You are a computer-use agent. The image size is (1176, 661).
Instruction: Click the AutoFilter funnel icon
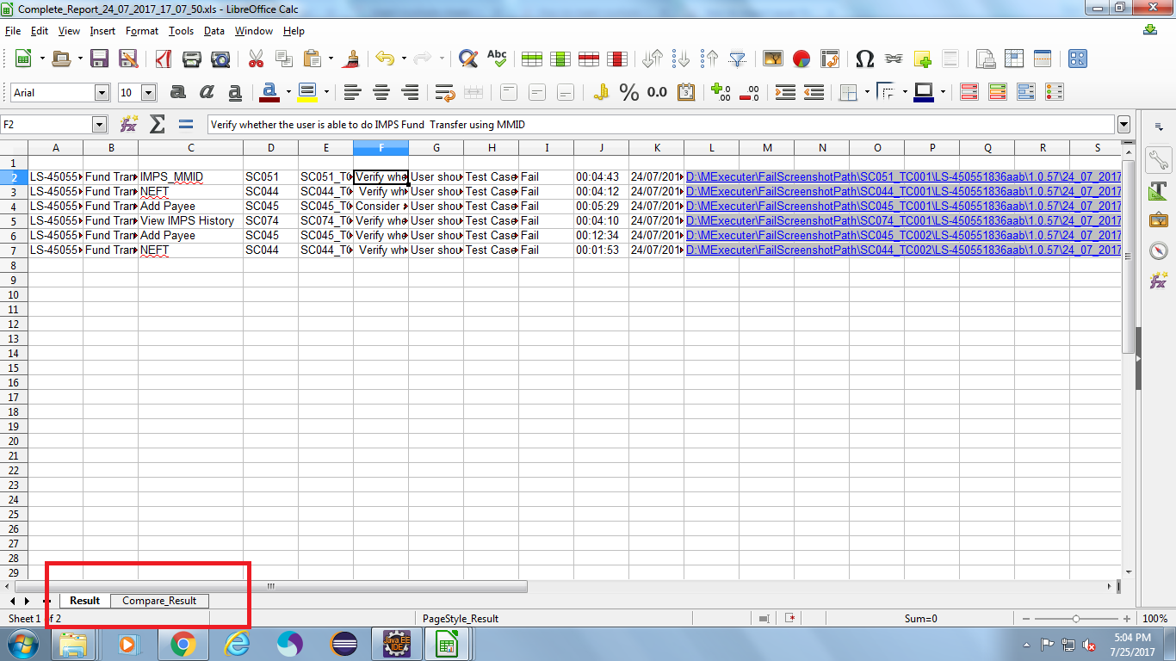(738, 59)
